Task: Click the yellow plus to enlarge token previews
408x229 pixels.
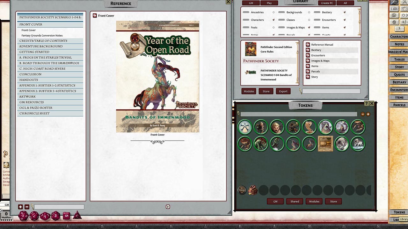Action: pyautogui.click(x=368, y=114)
